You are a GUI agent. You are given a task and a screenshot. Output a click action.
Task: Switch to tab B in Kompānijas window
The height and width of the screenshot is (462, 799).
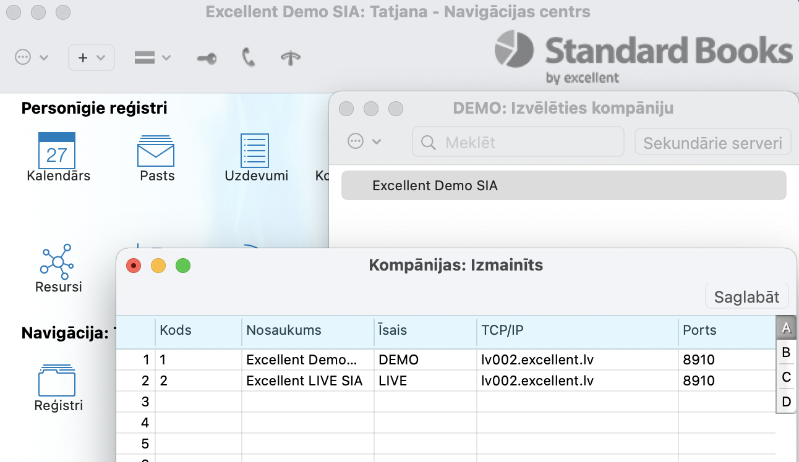click(786, 353)
